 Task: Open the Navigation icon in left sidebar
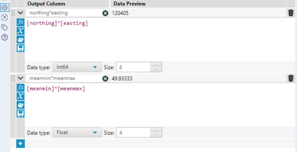click(5, 17)
